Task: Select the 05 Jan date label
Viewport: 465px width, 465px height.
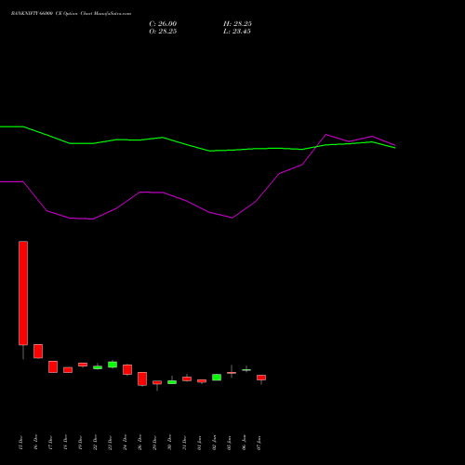Action: pos(229,443)
